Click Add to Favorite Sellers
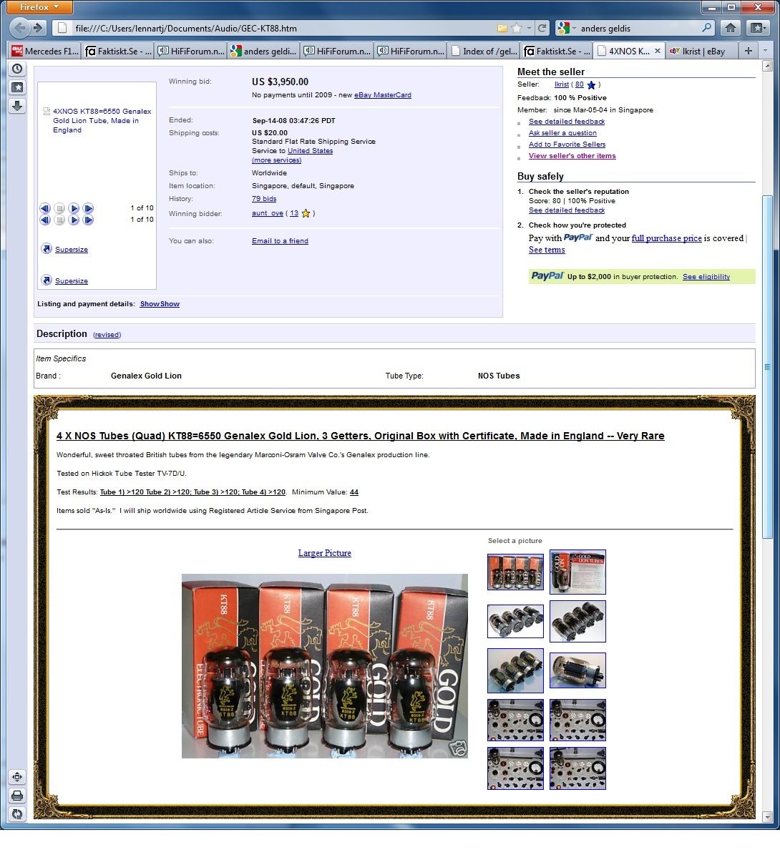The height and width of the screenshot is (855, 780). point(567,144)
